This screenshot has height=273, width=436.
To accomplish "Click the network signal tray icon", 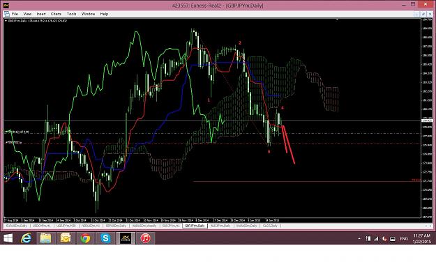I will tap(376, 239).
